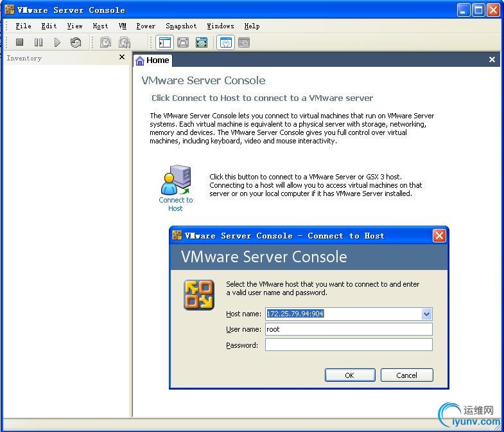Click the Host name: label
The height and width of the screenshot is (432, 504).
[x=243, y=314]
